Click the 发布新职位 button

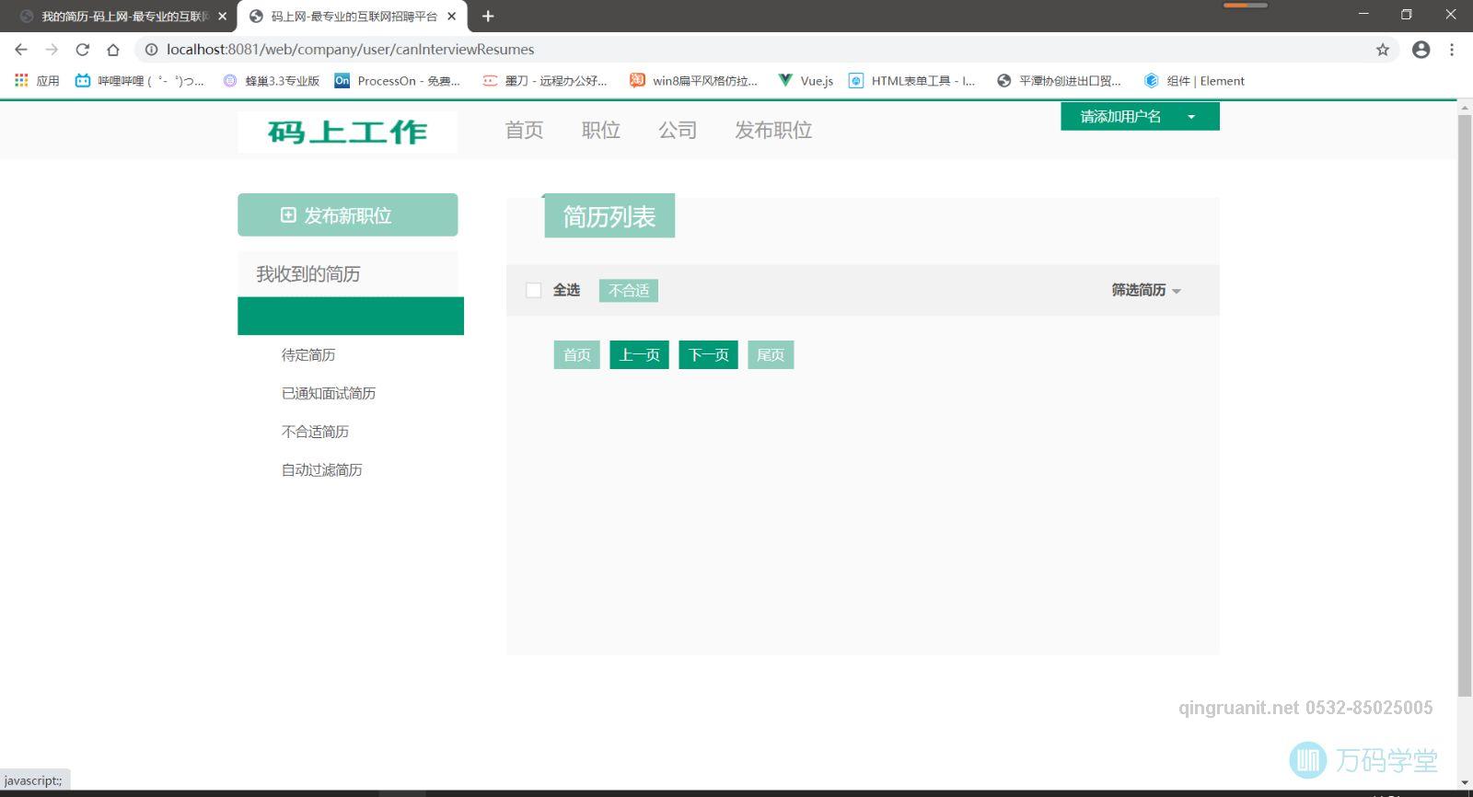(x=347, y=215)
